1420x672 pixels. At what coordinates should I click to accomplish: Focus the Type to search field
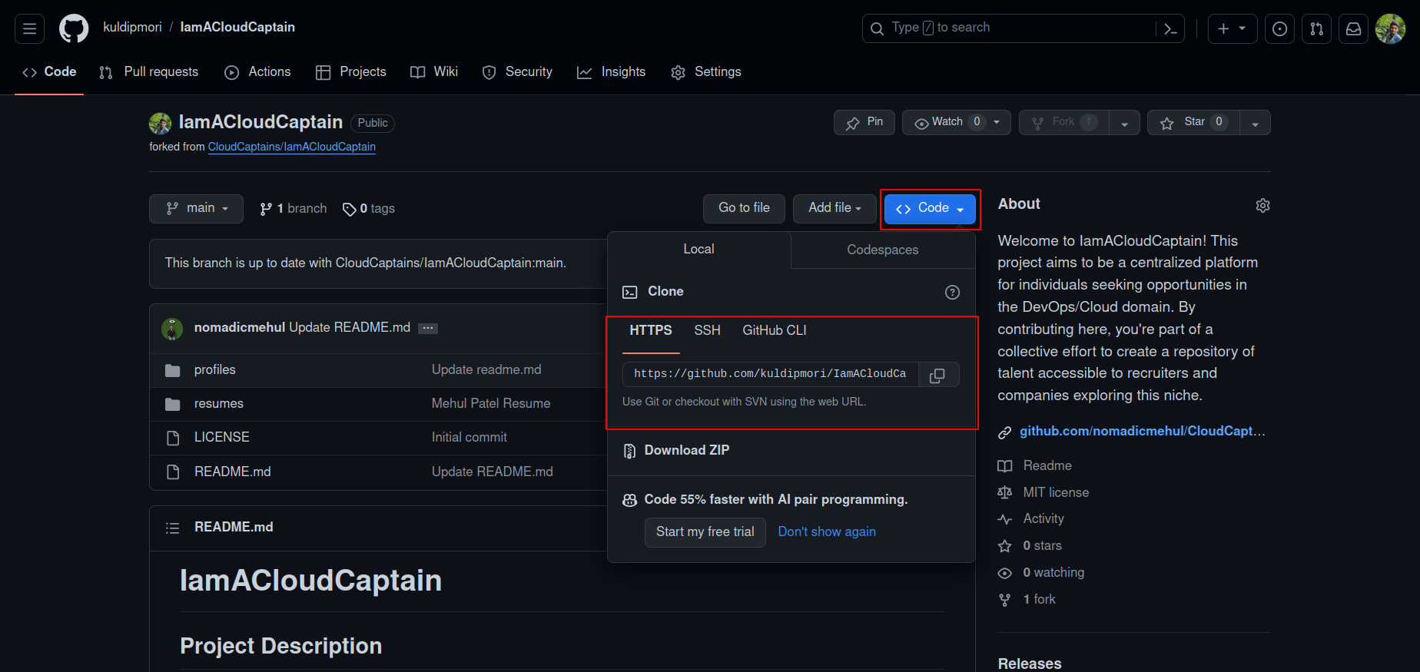1010,28
